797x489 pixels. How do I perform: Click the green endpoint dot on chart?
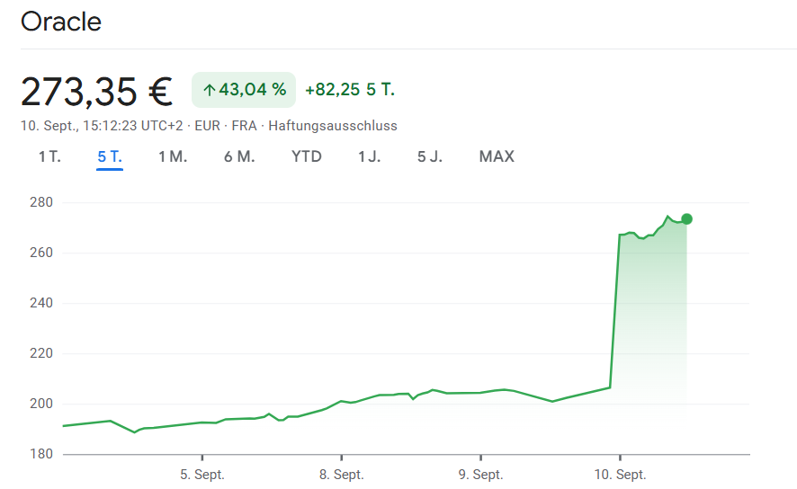point(686,218)
